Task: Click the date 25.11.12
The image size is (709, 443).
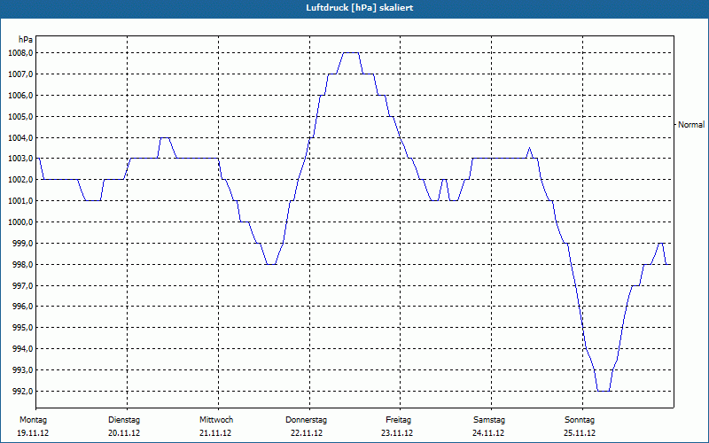Action: click(x=580, y=433)
